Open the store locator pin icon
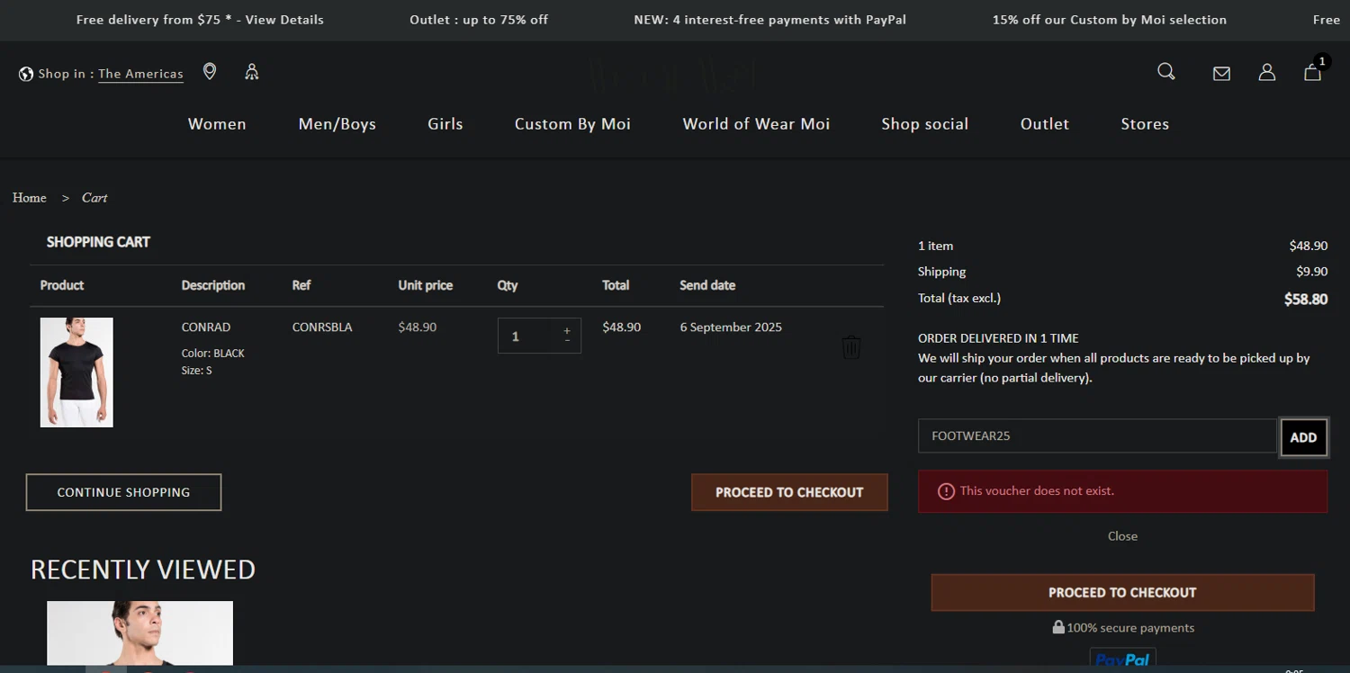This screenshot has width=1350, height=673. point(210,71)
